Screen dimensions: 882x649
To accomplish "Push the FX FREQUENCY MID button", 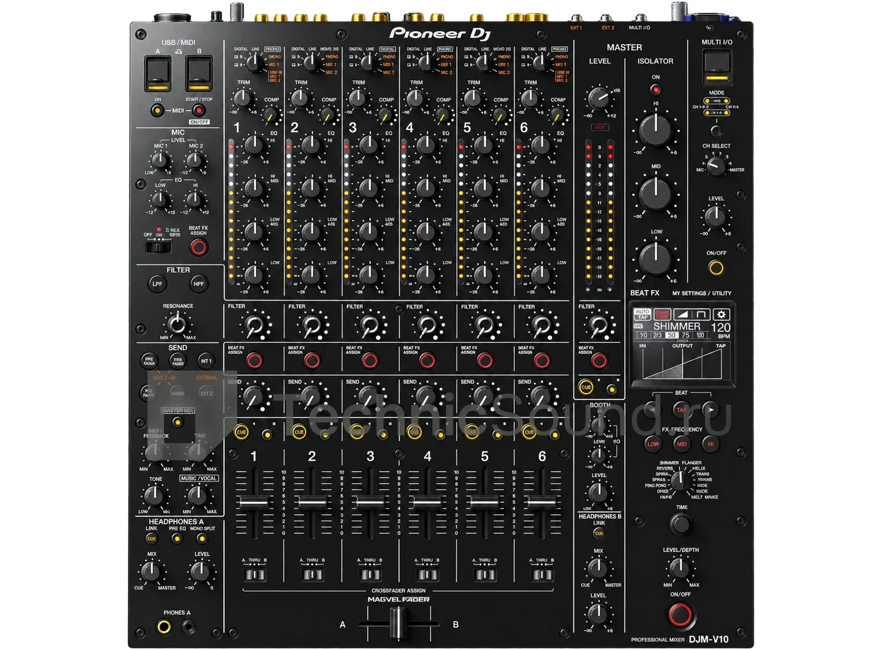I will point(682,444).
